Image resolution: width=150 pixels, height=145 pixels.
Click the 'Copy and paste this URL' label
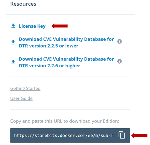click(64, 121)
